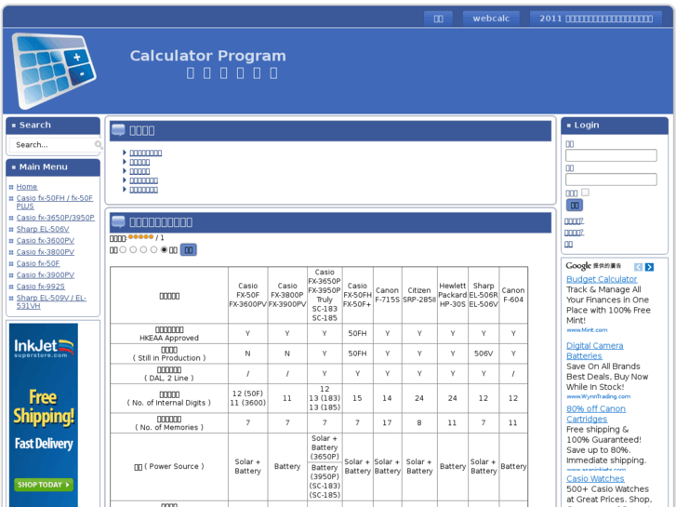Click Hewlett Packard HP-30S column header
The image size is (676, 507).
coord(452,295)
